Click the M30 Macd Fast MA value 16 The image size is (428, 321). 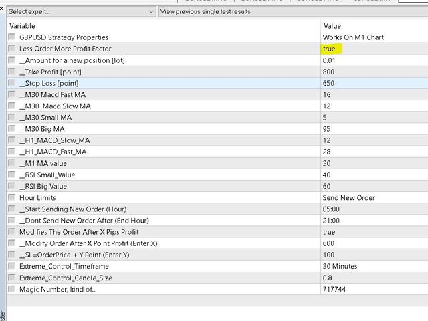pyautogui.click(x=327, y=95)
